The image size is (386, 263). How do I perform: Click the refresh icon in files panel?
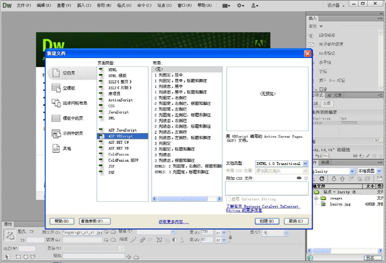pos(322,179)
